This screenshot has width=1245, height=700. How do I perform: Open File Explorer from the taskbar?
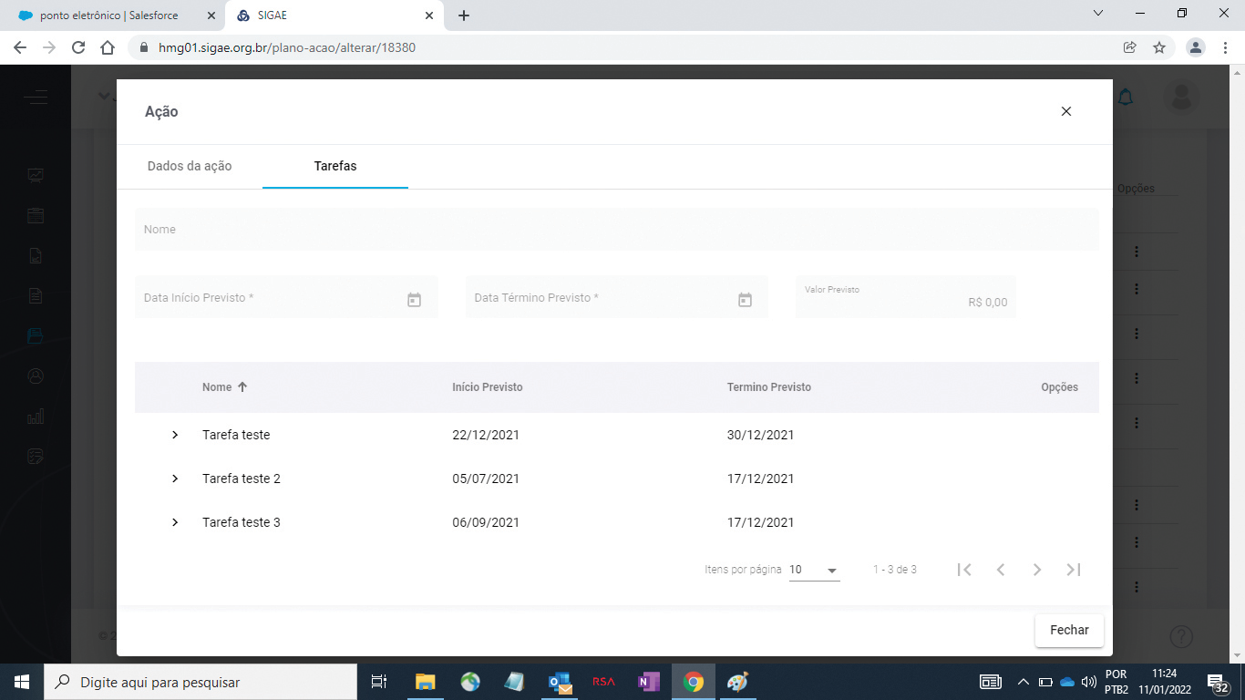pyautogui.click(x=426, y=682)
